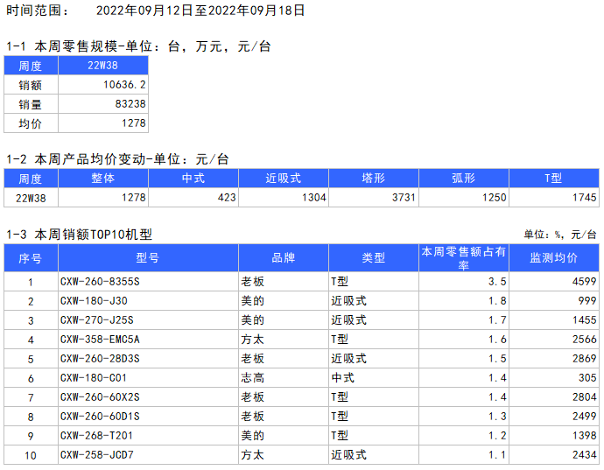604x470 pixels.
Task: Click section heading 1-3 本周销额TOP10机型
Action: [80, 235]
